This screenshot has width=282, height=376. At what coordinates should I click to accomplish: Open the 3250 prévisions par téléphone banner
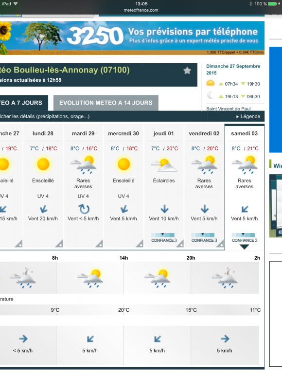pyautogui.click(x=132, y=38)
